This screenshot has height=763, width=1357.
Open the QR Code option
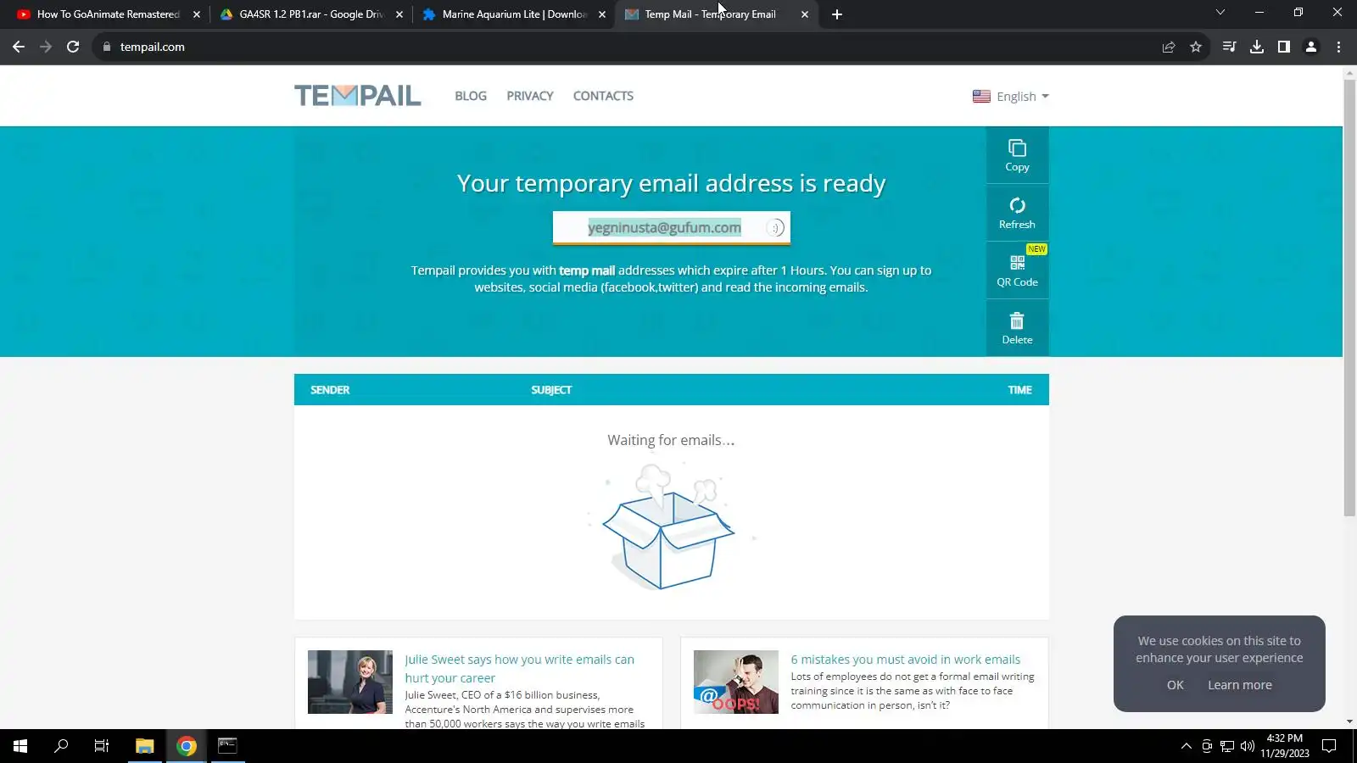[x=1017, y=270]
